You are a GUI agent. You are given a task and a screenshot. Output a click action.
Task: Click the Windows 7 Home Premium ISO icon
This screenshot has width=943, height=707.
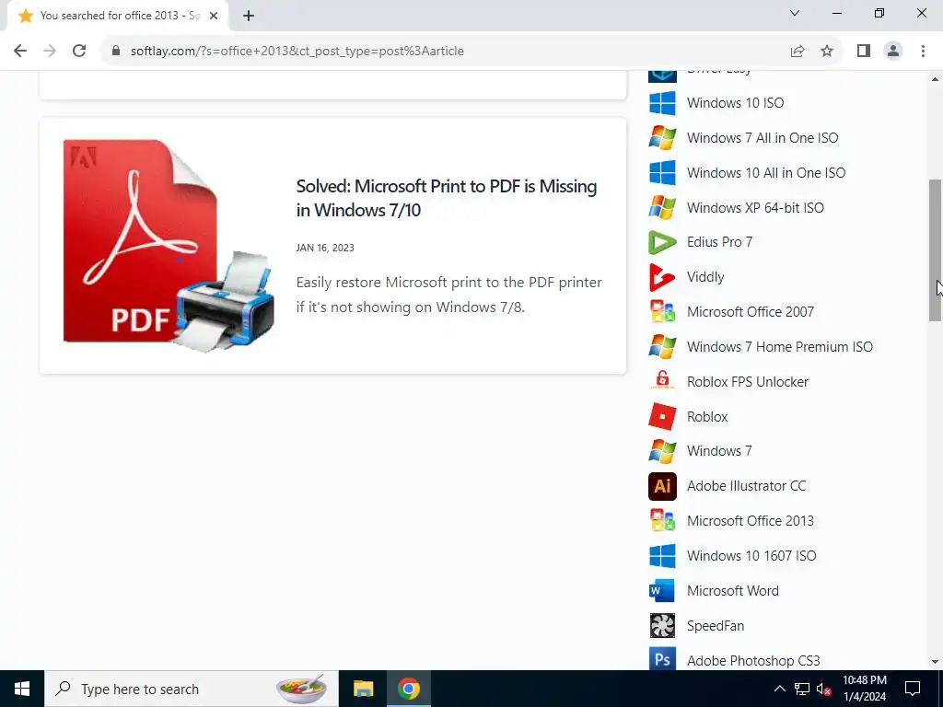tap(662, 347)
